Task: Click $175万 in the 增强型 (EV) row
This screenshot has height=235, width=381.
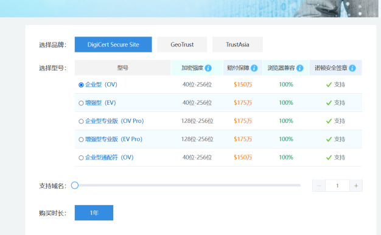Action: coord(243,103)
